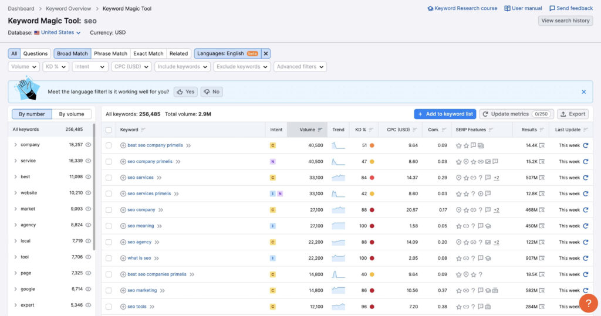The height and width of the screenshot is (316, 601).
Task: Add 'seo tools' keyword via plus icon
Action: coord(123,307)
